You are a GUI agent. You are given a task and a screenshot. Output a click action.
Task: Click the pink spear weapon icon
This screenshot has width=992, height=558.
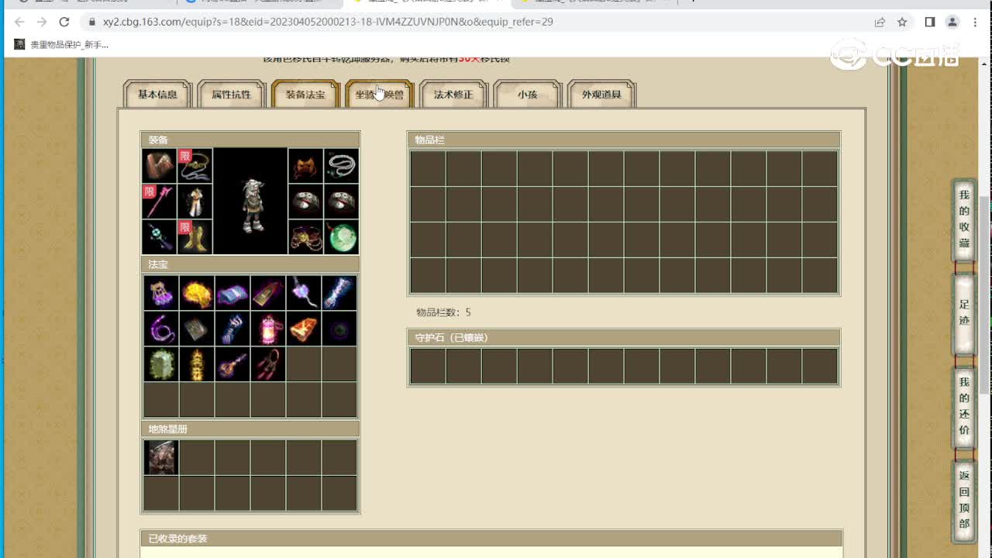[160, 201]
